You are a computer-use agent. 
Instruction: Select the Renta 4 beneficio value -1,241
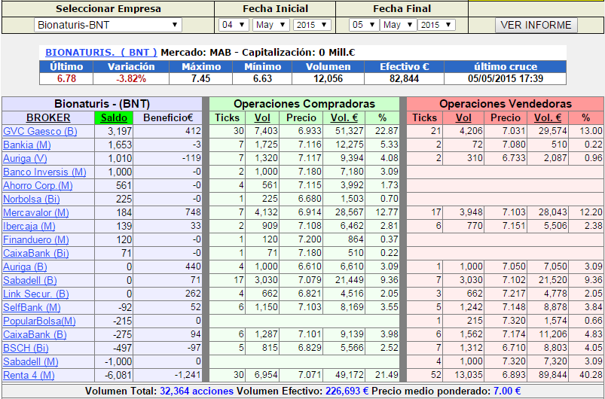(x=187, y=375)
